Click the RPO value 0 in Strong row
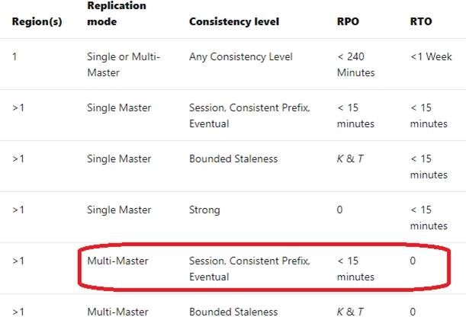Image resolution: width=466 pixels, height=317 pixels. (340, 210)
